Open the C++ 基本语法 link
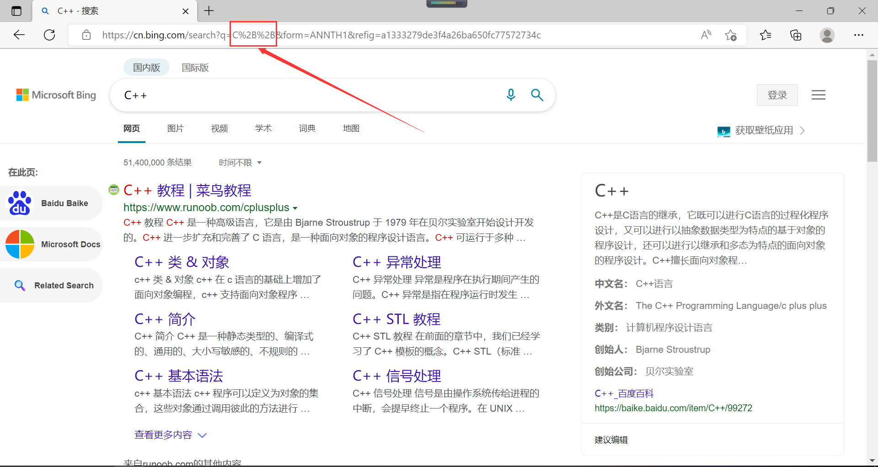This screenshot has width=878, height=467. [179, 376]
